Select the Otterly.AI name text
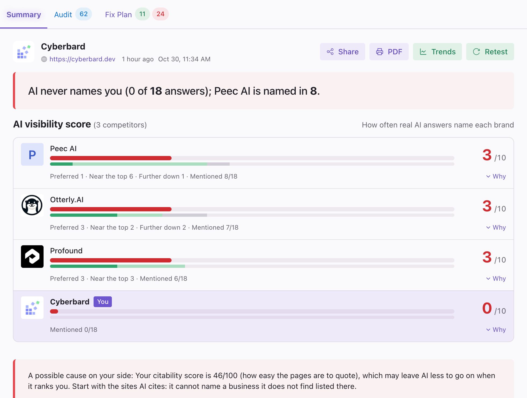The height and width of the screenshot is (398, 527). [x=67, y=200]
